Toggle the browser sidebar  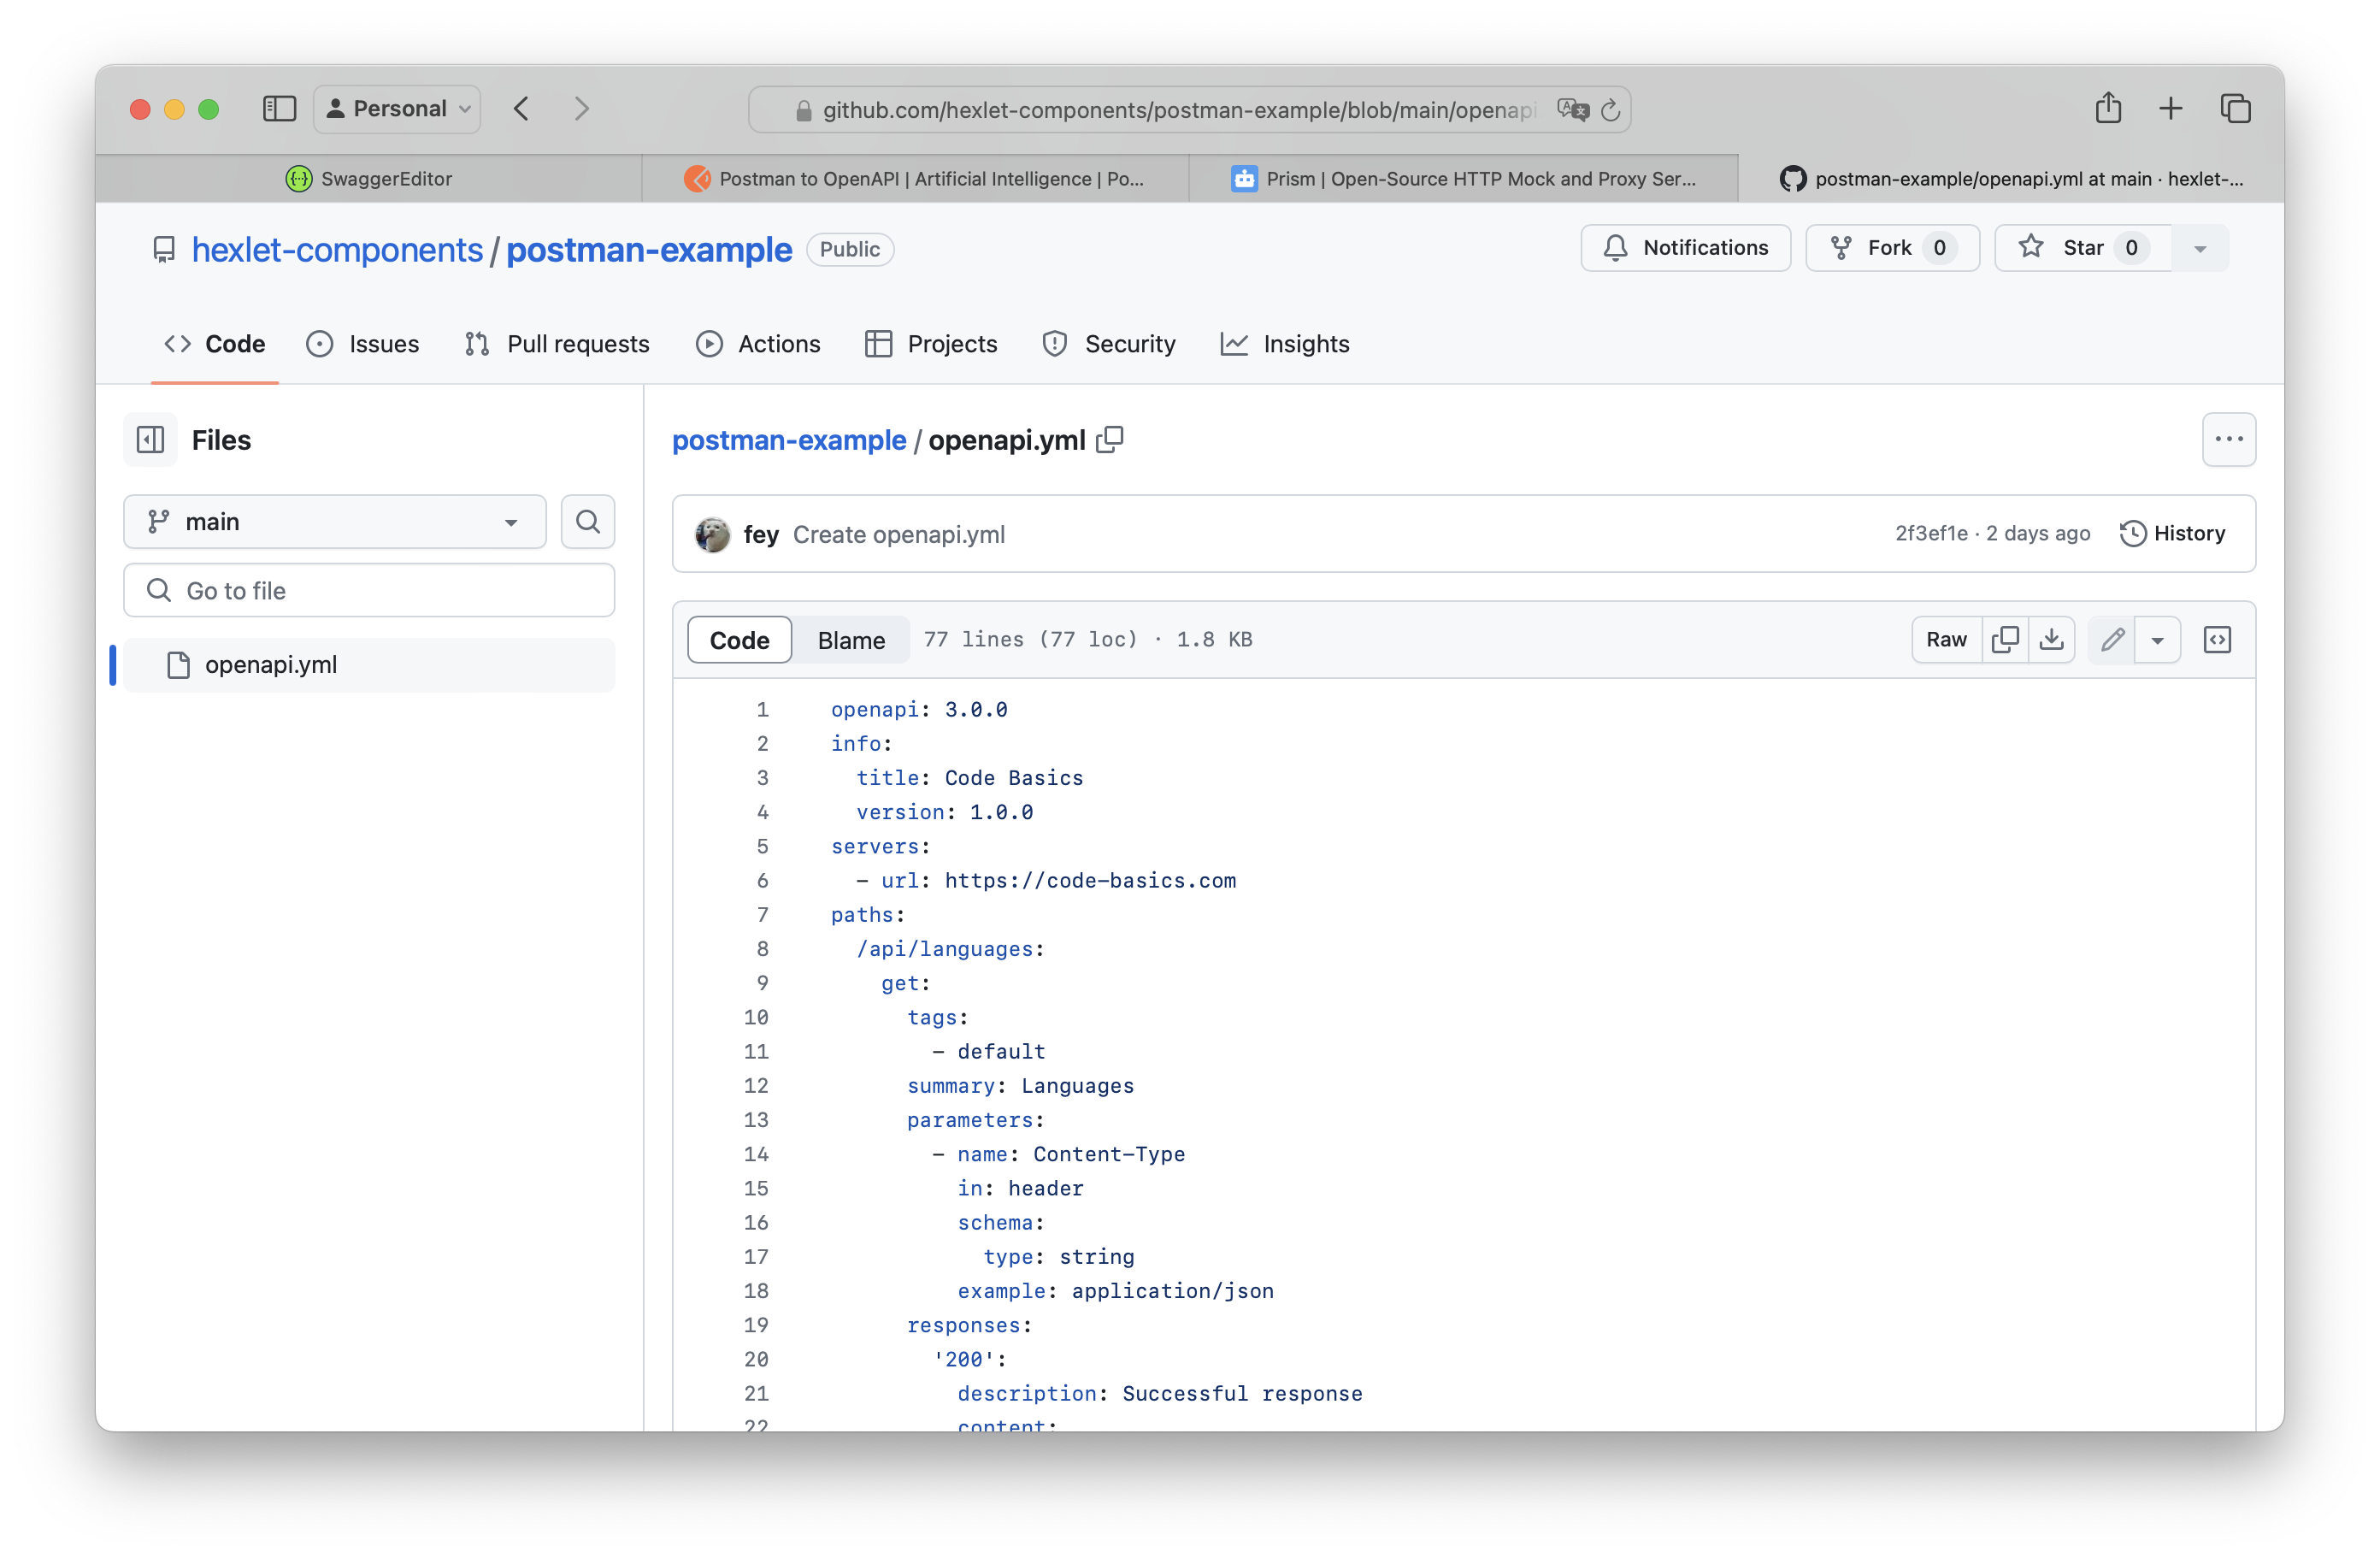279,108
